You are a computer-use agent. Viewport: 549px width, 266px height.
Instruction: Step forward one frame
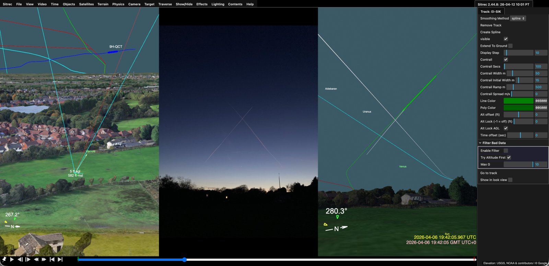pos(28,259)
